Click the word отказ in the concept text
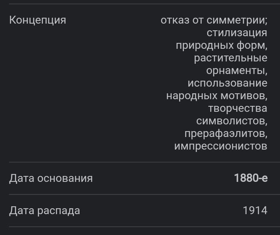 [x=175, y=20]
